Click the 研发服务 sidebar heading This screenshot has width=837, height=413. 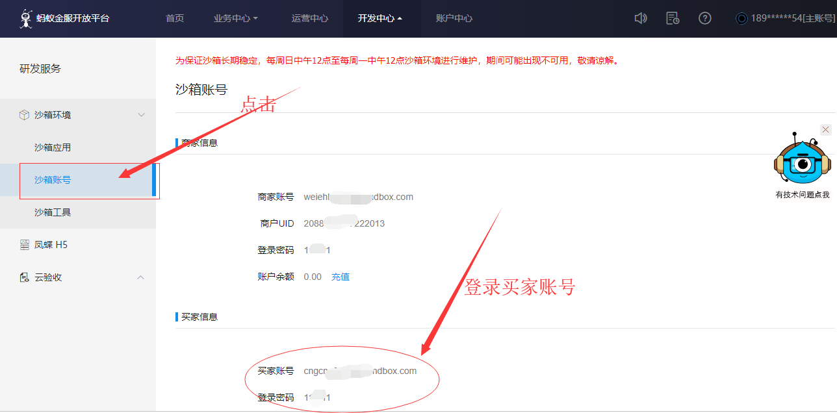40,69
